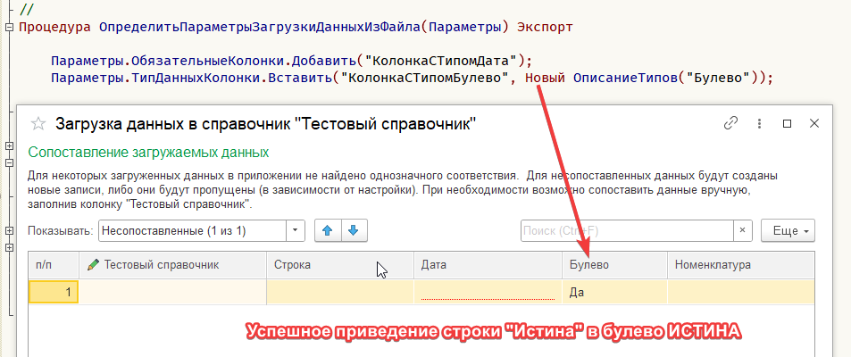Clear search with the X button
Screen dimensions: 851x357
coord(742,230)
